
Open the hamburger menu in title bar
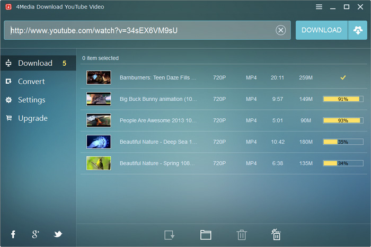coord(319,7)
